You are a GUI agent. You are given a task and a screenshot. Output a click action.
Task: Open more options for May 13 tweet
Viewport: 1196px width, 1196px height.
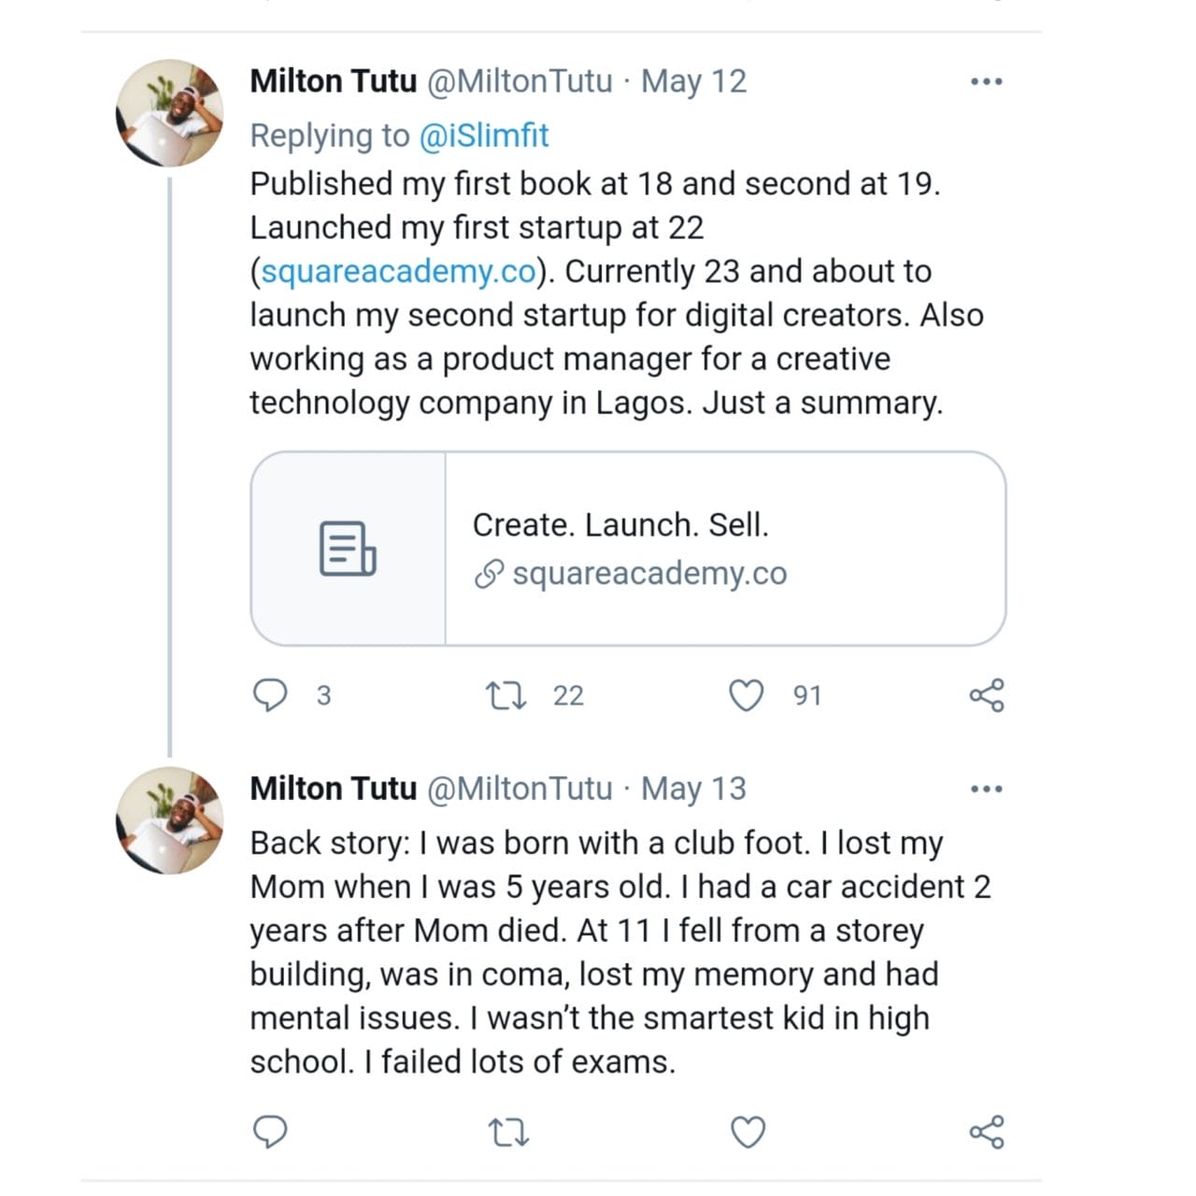[987, 790]
